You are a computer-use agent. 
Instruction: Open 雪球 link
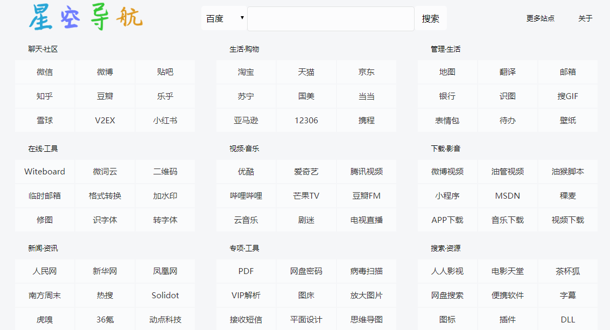[x=45, y=120]
